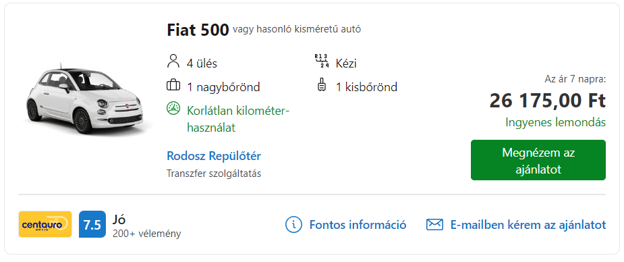Click the Korlátlan kilométer-használat text
Screen dimensions: 624x262
[x=237, y=118]
